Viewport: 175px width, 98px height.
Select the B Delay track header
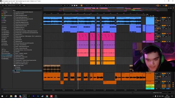click(150, 87)
